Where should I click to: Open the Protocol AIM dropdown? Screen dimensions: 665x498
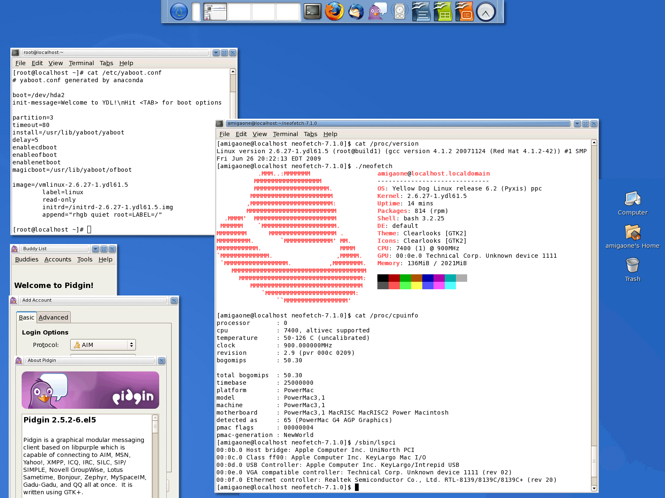(103, 345)
